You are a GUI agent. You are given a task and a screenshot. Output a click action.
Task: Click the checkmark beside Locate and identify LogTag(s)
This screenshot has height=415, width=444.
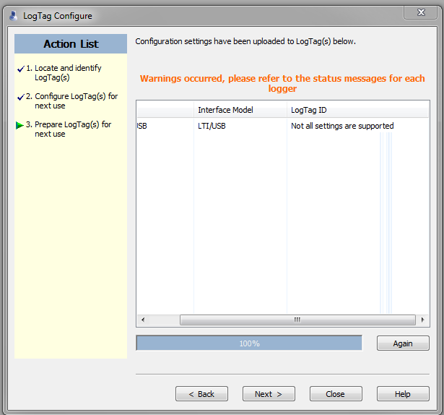coord(19,69)
